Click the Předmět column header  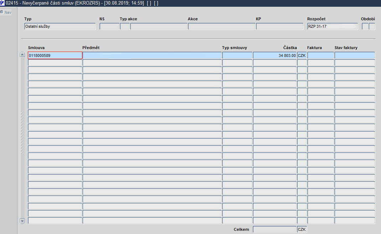pyautogui.click(x=91, y=48)
